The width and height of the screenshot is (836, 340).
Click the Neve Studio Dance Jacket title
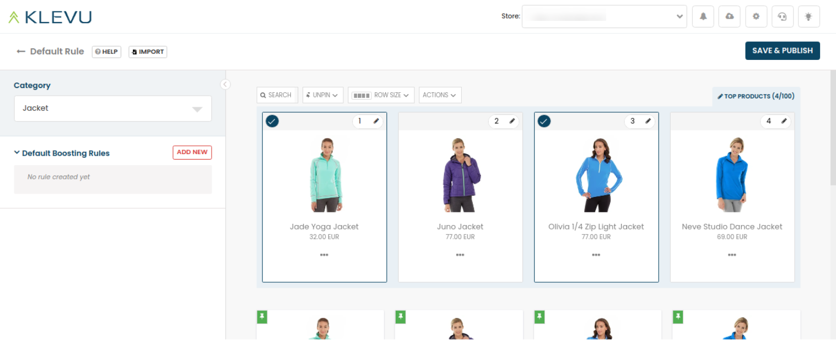click(x=732, y=227)
